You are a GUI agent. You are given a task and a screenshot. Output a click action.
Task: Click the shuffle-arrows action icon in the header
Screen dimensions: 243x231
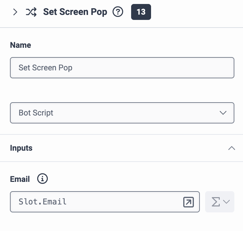pyautogui.click(x=31, y=12)
